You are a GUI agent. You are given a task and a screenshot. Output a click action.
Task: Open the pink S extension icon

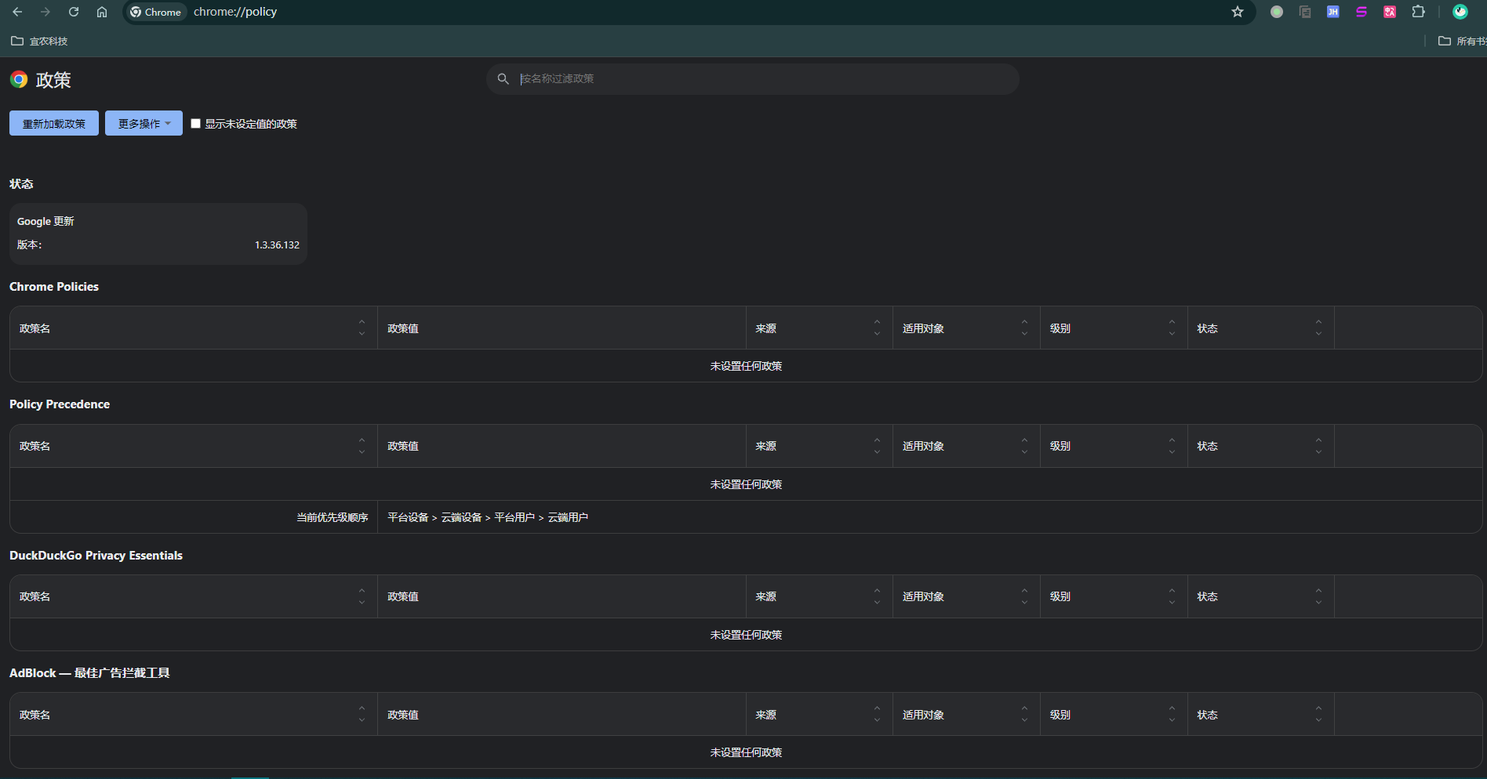(1362, 12)
